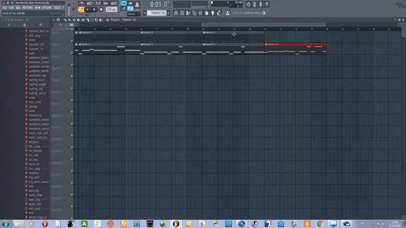Select the Slice tool in playlist

click(x=88, y=20)
